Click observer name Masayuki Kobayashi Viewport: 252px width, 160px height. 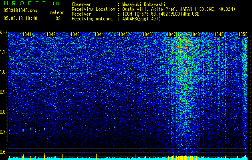pos(144,4)
